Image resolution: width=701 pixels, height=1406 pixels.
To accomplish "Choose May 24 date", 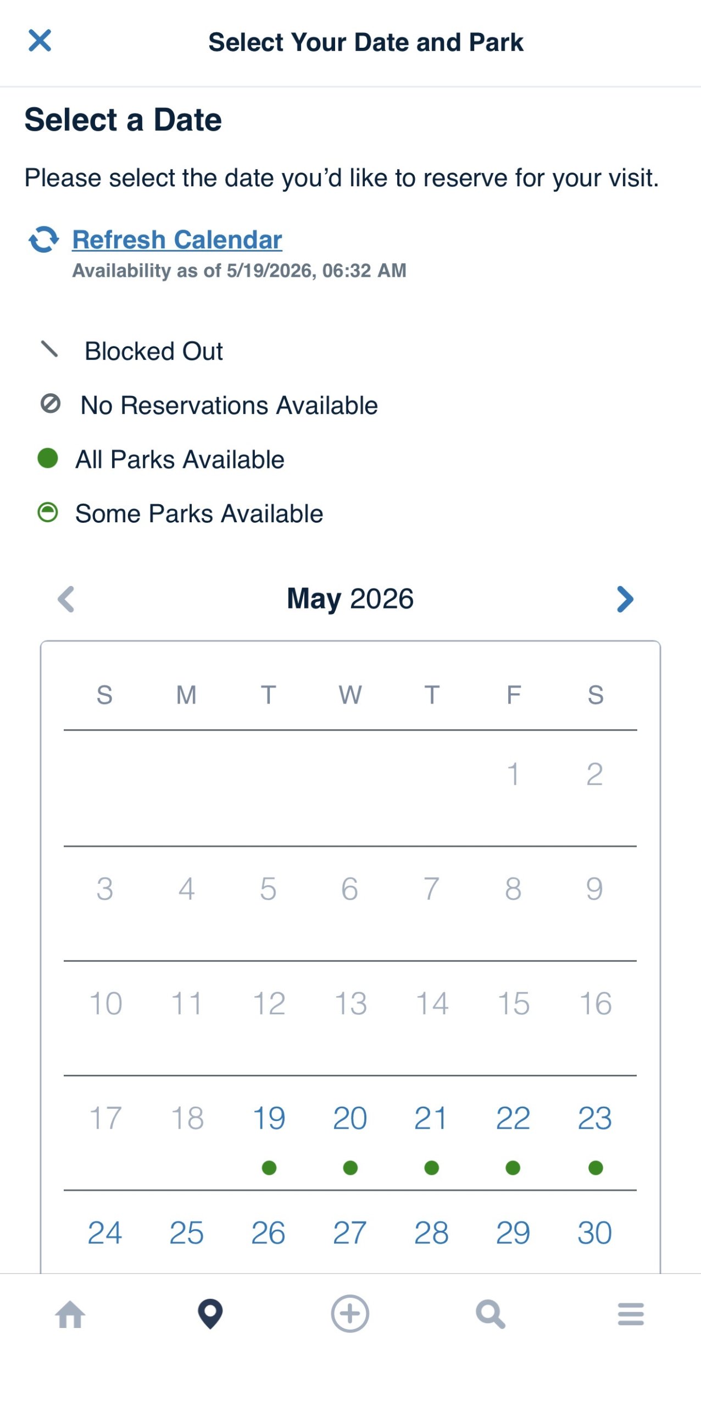I will [105, 1233].
